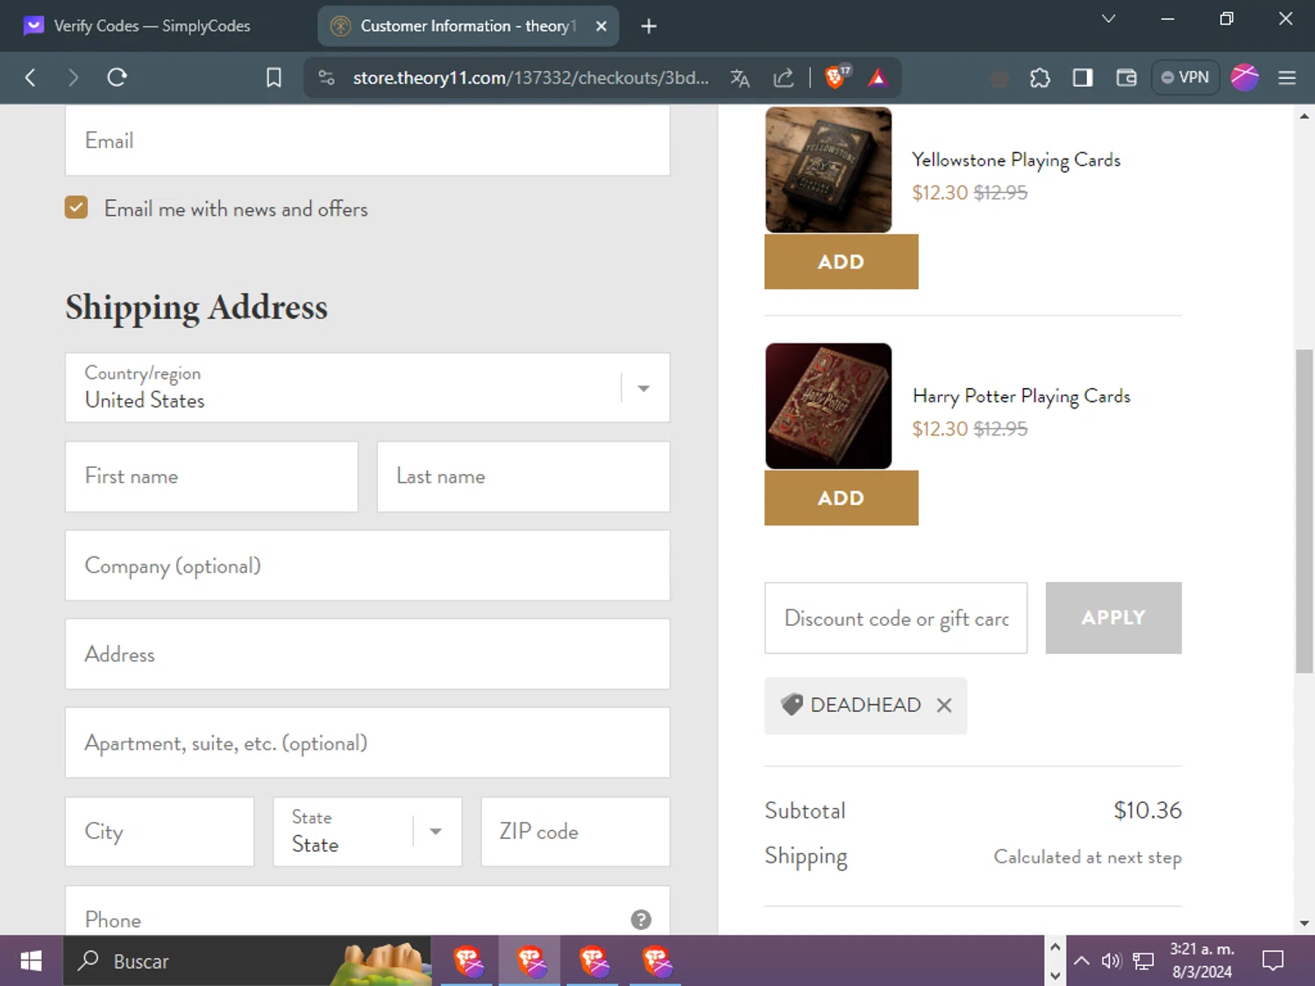Click the Email input field
1315x986 pixels.
367,140
